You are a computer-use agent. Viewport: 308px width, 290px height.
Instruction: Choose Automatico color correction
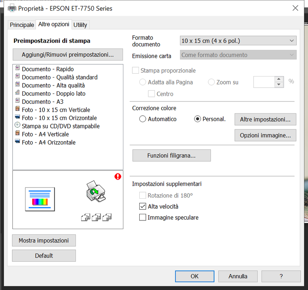coord(143,119)
